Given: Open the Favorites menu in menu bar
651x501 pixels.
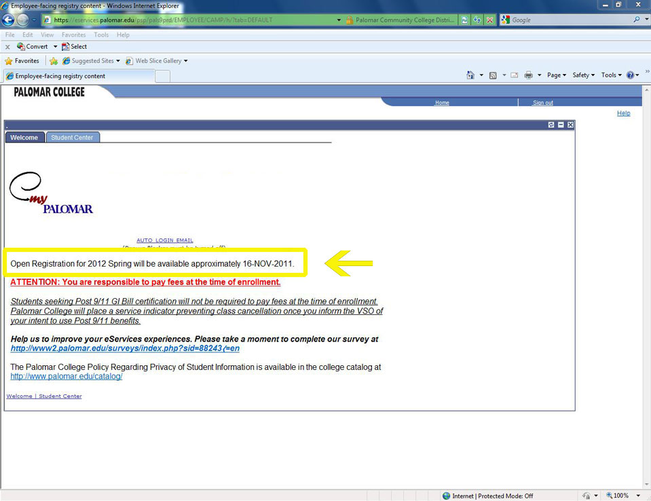Looking at the screenshot, I should click(x=73, y=35).
